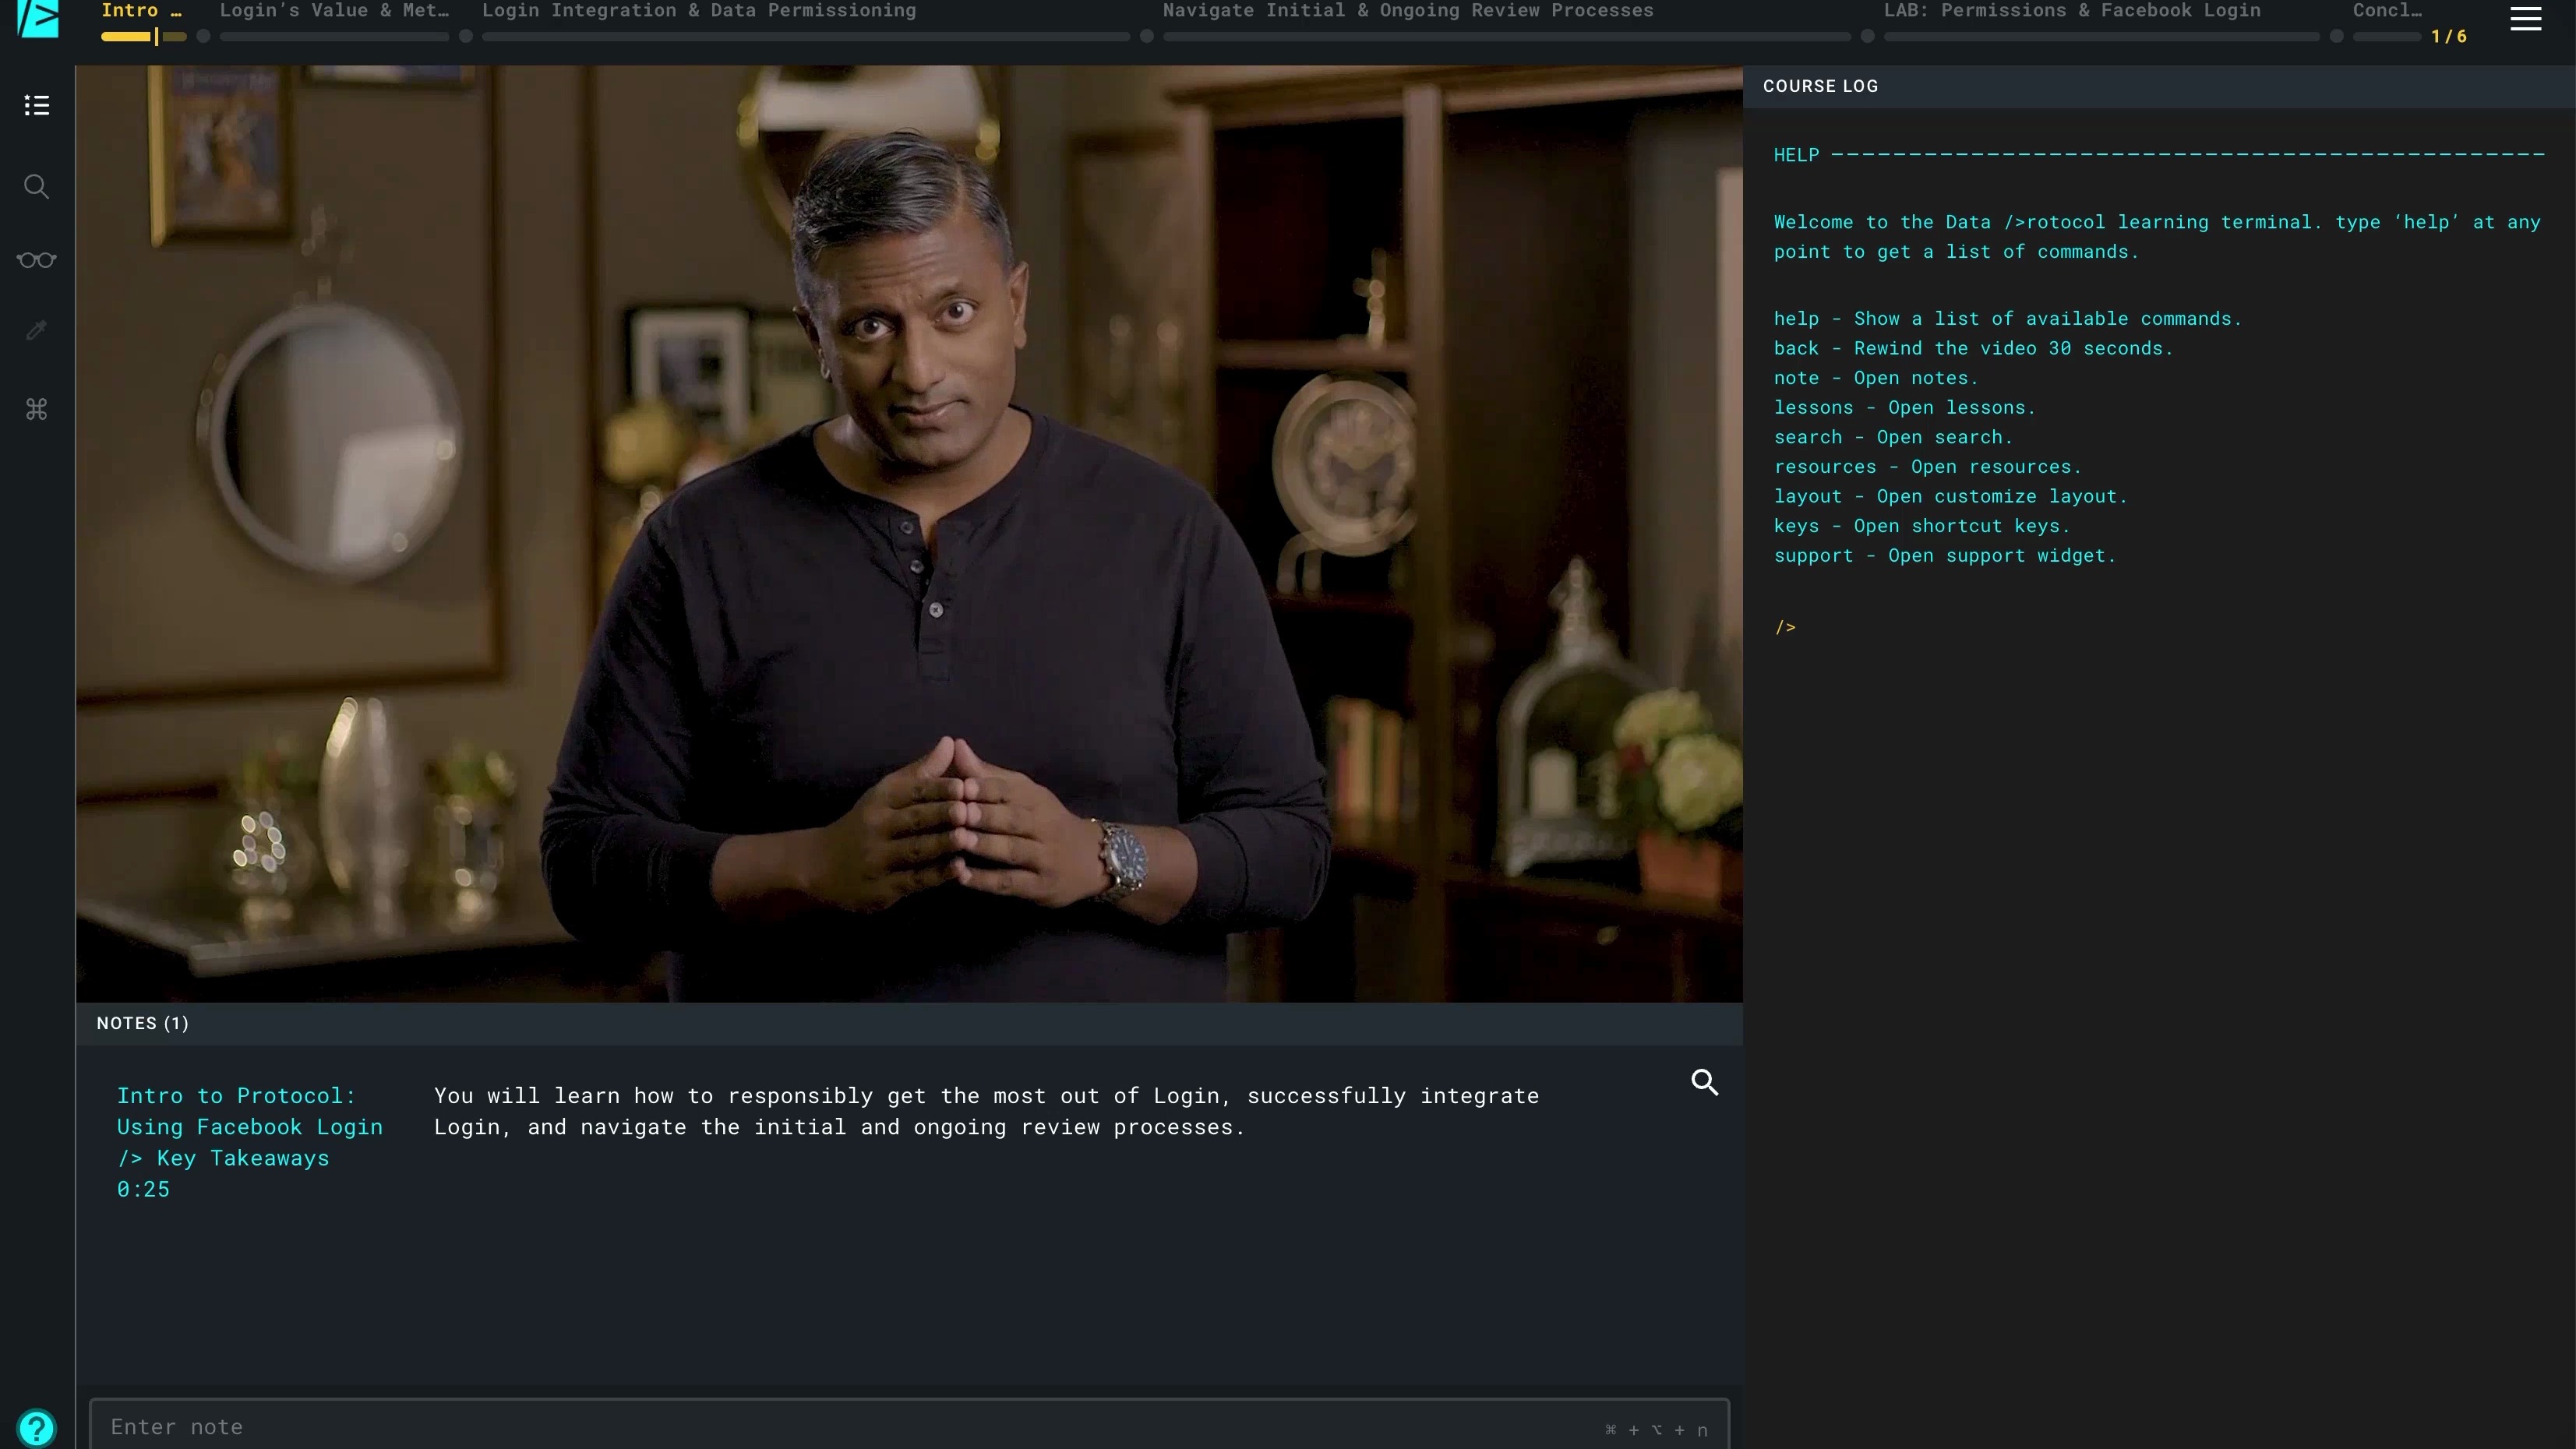The image size is (2576, 1449).
Task: Search notes with magnifier in Notes panel
Action: (1704, 1082)
